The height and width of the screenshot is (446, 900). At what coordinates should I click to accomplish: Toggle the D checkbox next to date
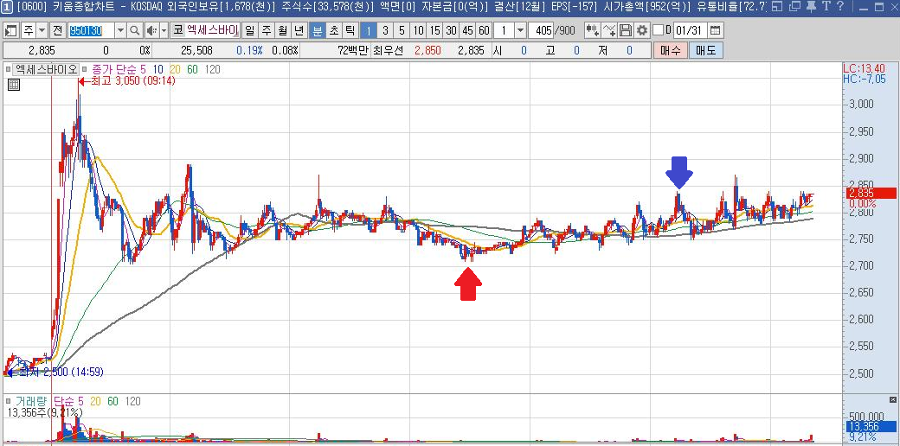[659, 29]
